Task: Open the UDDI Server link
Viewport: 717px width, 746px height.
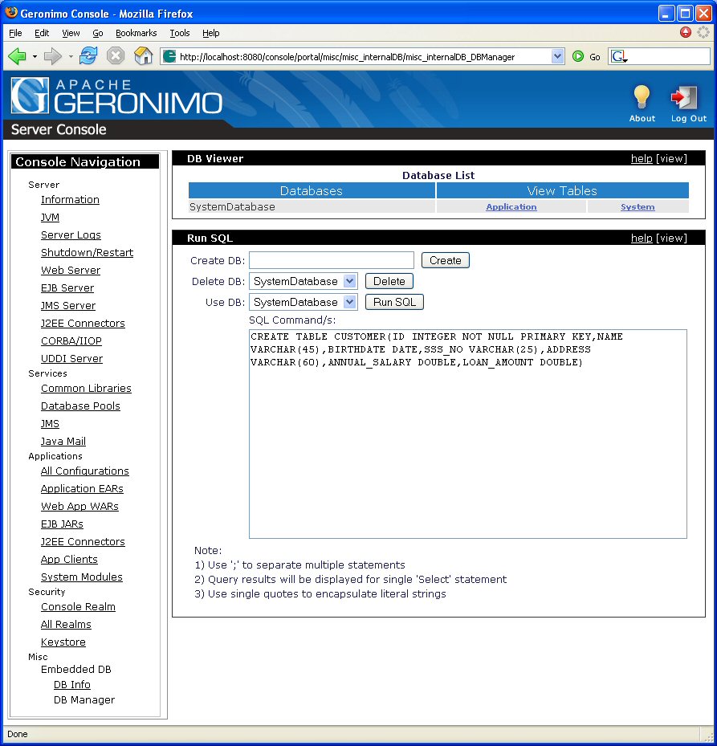Action: 71,358
